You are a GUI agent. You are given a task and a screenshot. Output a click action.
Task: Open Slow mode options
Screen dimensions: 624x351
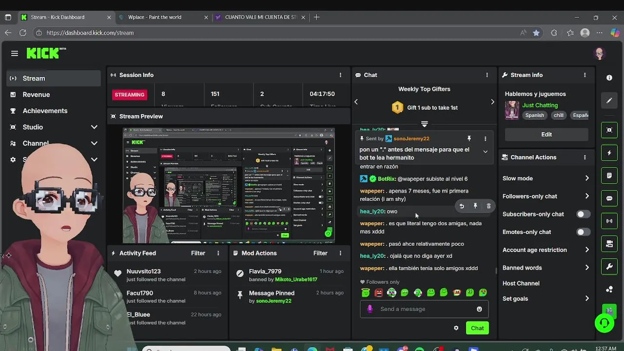coord(546,178)
